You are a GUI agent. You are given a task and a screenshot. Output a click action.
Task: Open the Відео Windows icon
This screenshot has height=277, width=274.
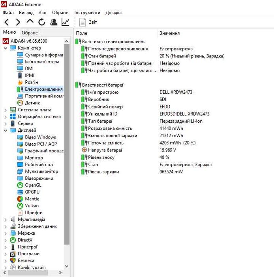click(20, 137)
